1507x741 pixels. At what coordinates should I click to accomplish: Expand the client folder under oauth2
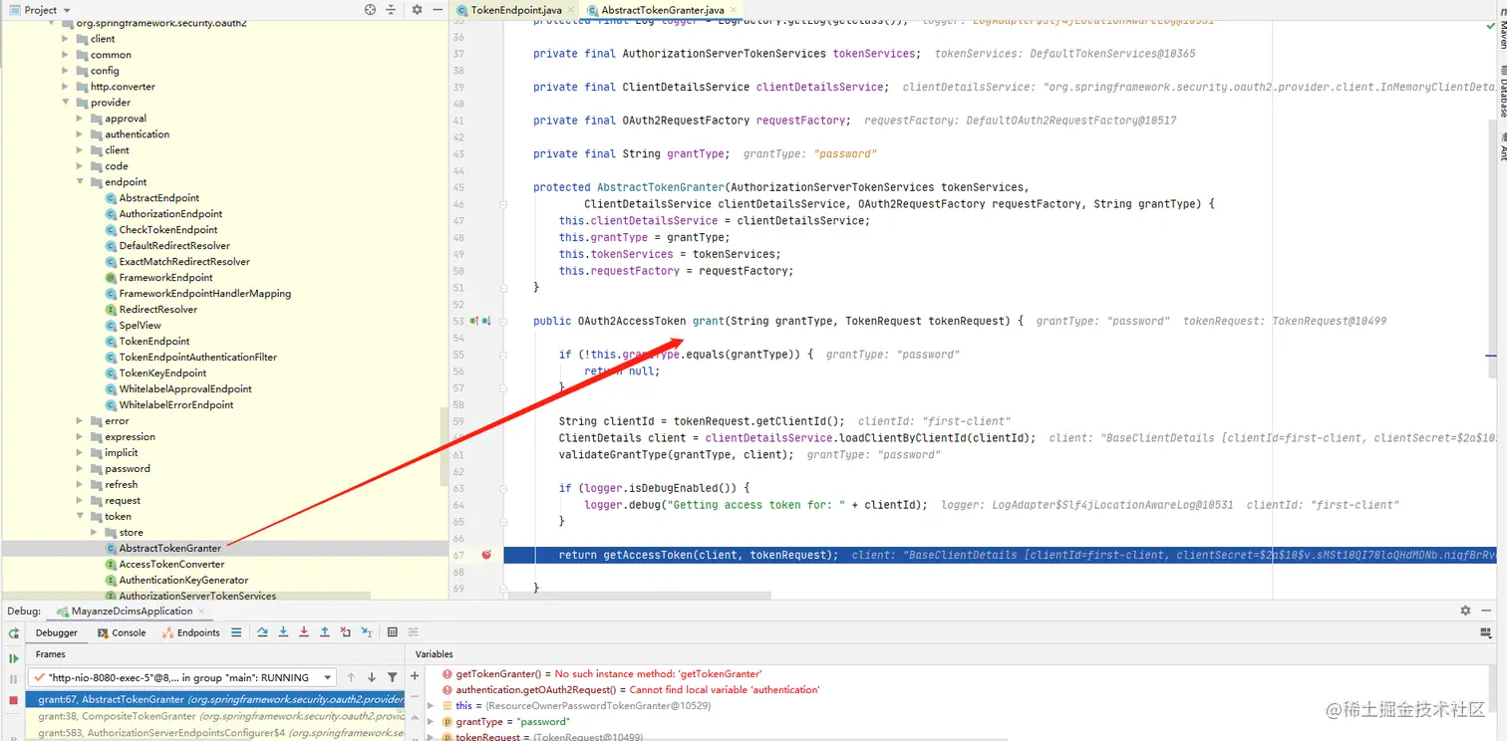[66, 39]
